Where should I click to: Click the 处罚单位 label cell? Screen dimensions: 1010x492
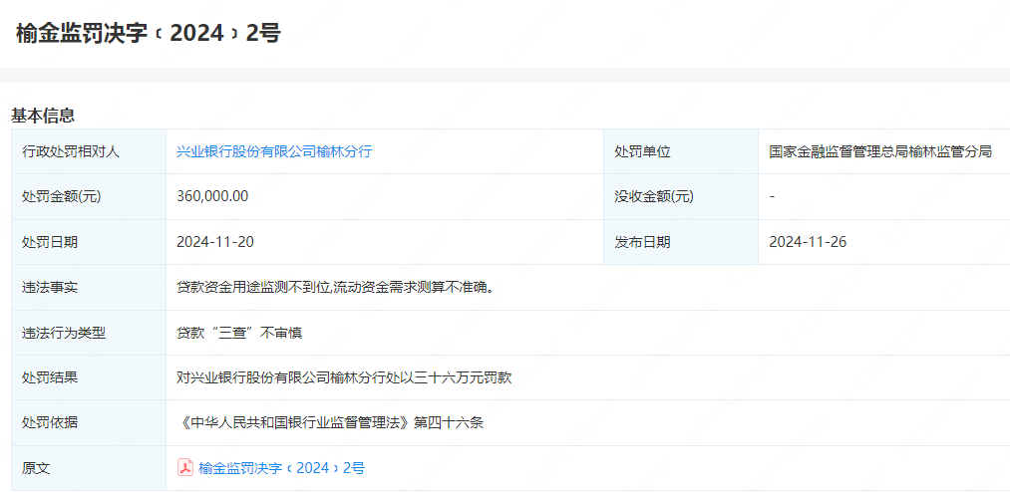(x=681, y=151)
